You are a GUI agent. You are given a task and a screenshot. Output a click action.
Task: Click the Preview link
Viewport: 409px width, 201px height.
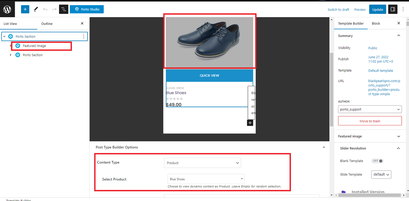point(360,10)
